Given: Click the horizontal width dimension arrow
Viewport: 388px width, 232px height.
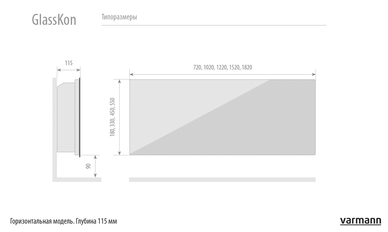Looking at the screenshot, I should click(x=222, y=74).
